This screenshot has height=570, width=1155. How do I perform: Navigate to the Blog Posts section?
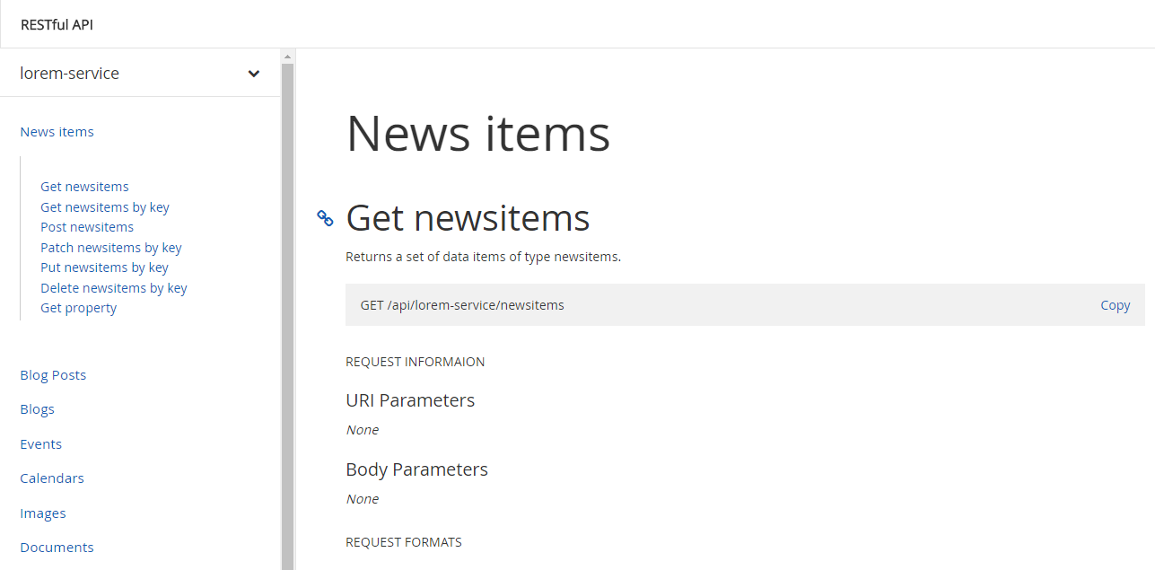53,374
